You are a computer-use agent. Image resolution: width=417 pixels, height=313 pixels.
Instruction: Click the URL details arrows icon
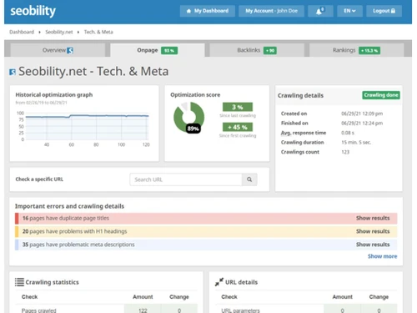coord(219,282)
